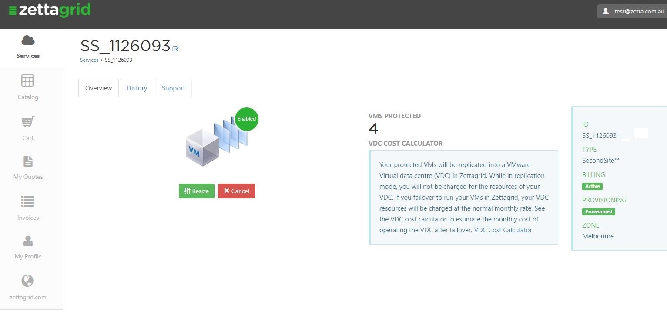Click the user avatar icon in header
This screenshot has width=667, height=335.
click(x=605, y=11)
